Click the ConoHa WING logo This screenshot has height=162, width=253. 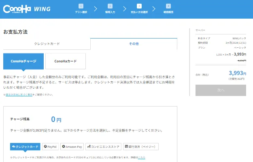[x=27, y=9]
